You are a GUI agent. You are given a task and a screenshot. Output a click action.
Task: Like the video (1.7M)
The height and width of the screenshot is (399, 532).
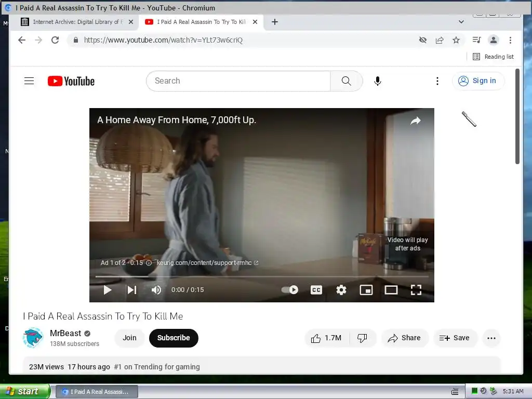(x=326, y=338)
